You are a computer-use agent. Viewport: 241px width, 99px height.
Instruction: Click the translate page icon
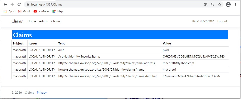[206, 4]
